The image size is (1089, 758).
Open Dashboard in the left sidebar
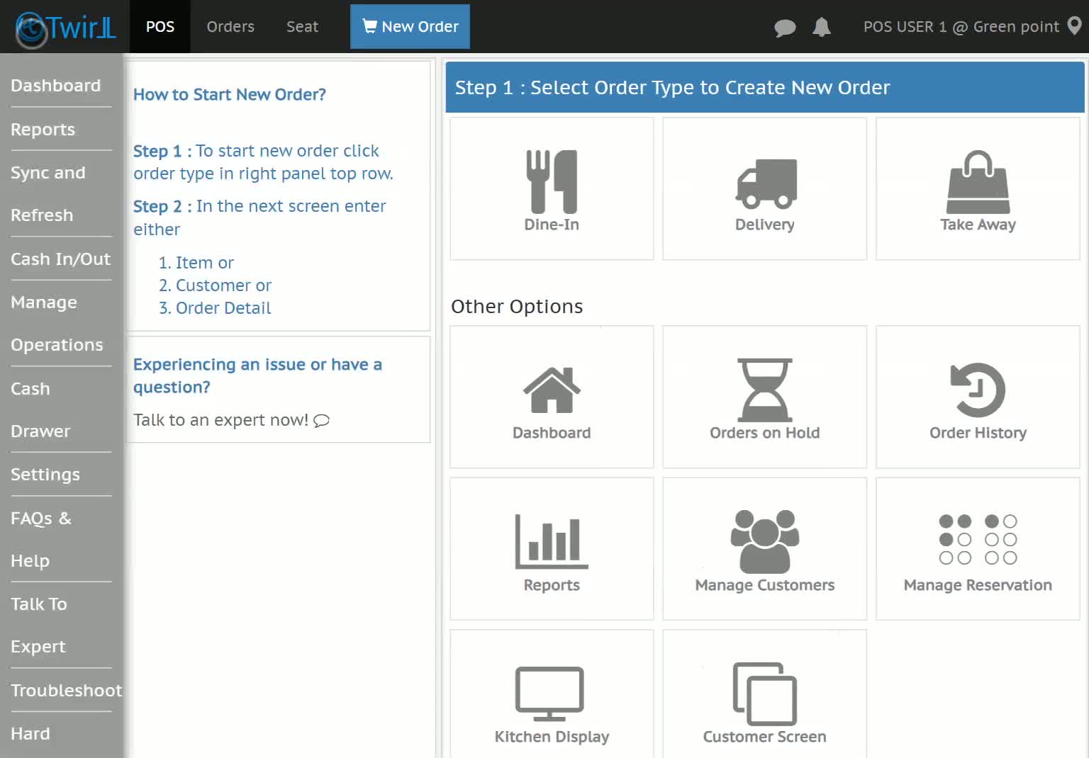(x=56, y=86)
